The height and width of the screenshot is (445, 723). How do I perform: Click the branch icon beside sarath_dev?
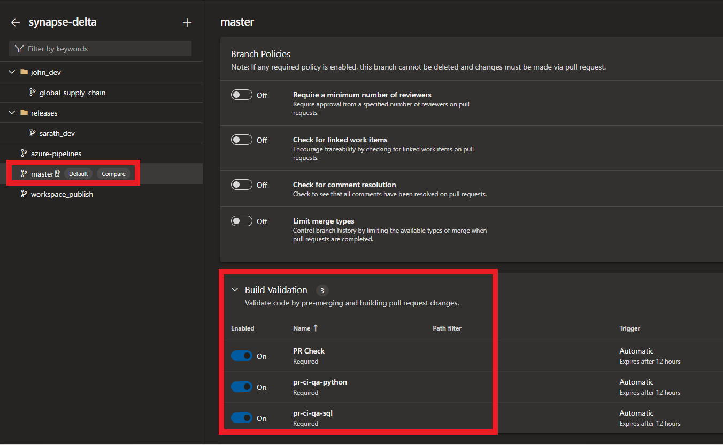33,133
